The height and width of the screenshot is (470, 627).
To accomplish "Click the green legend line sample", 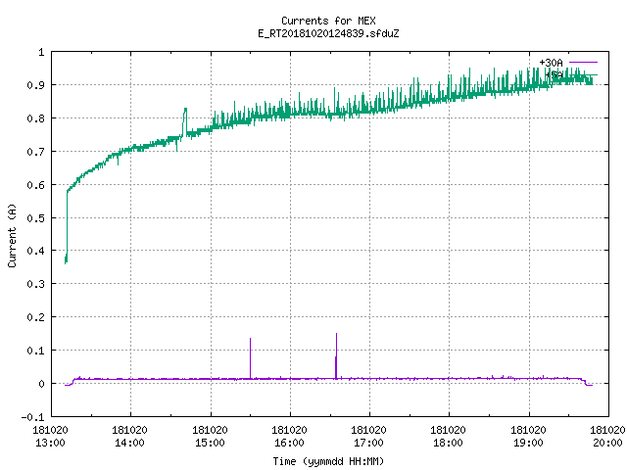I will (583, 74).
